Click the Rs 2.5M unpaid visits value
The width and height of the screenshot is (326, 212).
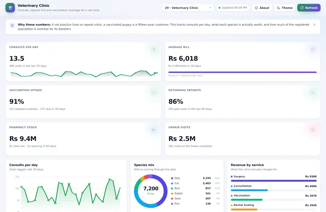coord(182,139)
